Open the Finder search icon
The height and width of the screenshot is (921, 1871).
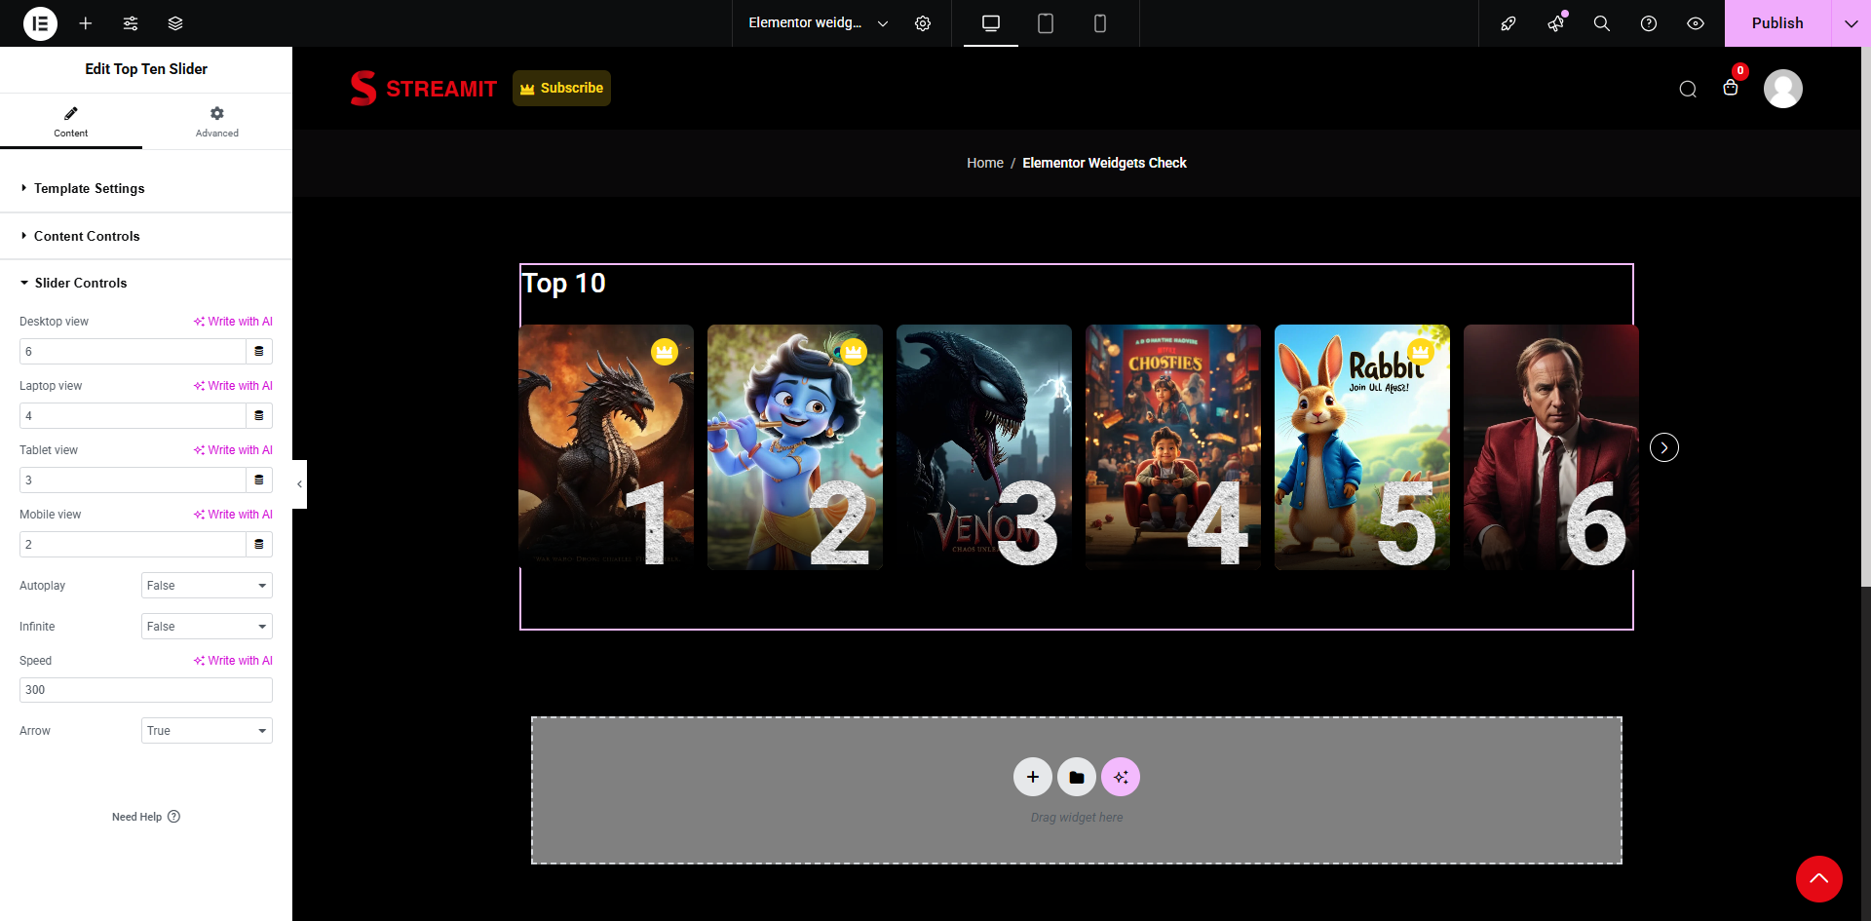[x=1602, y=23]
